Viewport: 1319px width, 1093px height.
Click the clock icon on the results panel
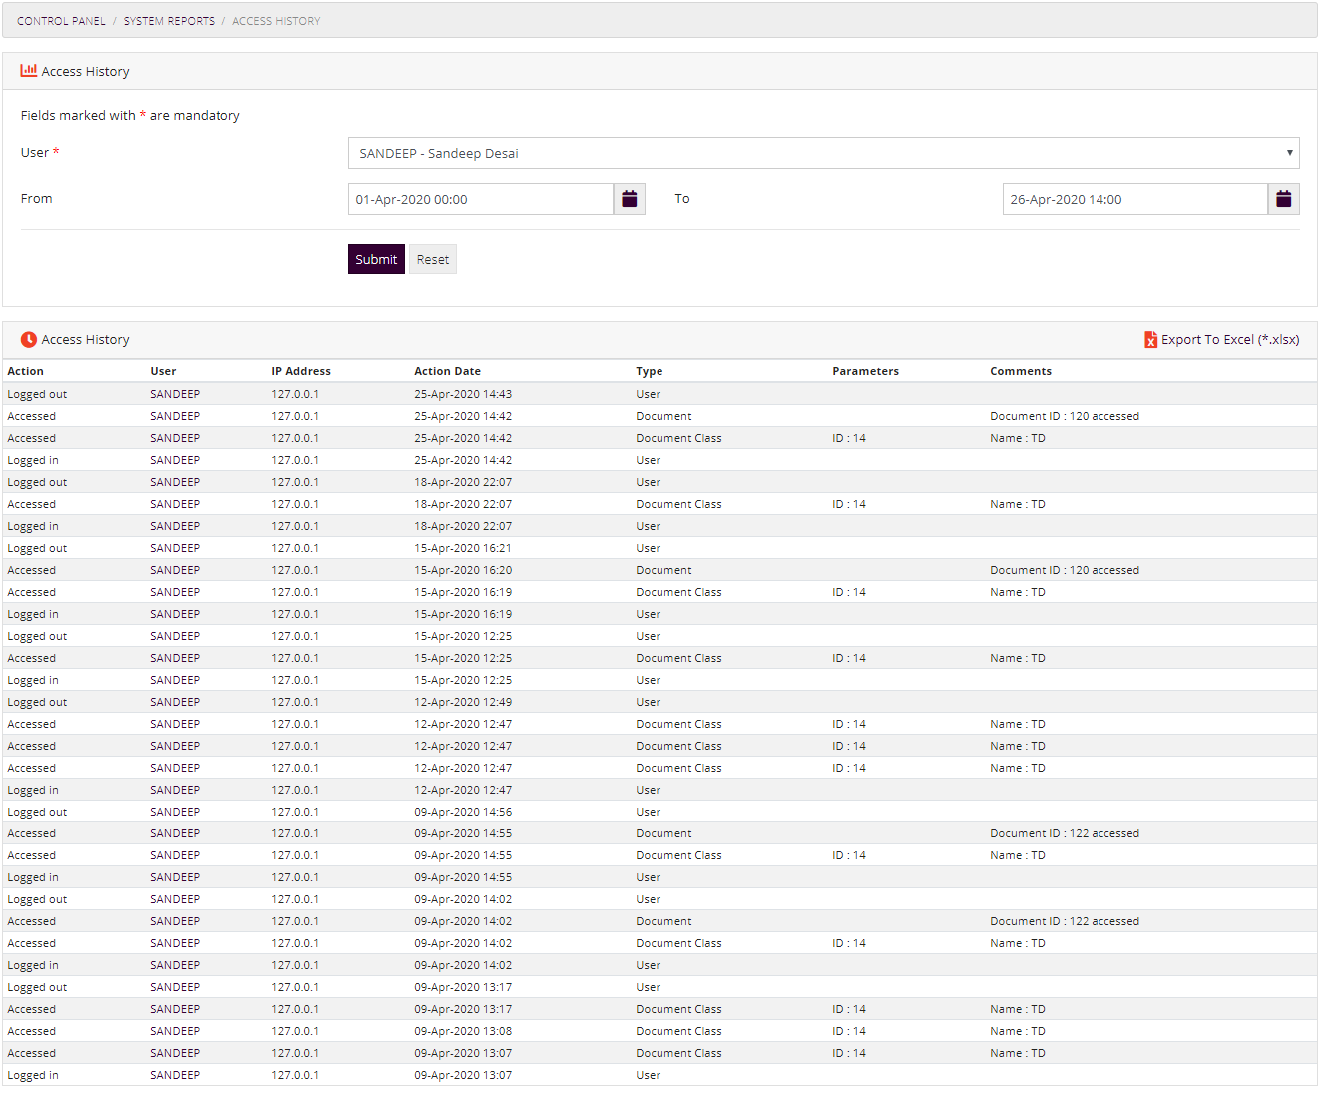[29, 339]
